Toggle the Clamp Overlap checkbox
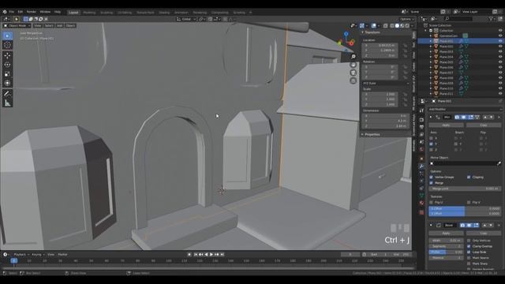 pyautogui.click(x=469, y=246)
